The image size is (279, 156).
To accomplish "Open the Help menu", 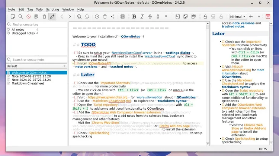I will click(x=80, y=10).
